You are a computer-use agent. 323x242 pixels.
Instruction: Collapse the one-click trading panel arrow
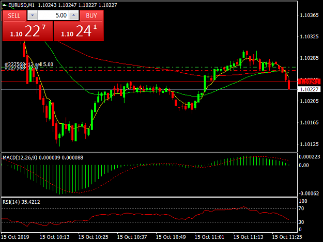coord(4,5)
